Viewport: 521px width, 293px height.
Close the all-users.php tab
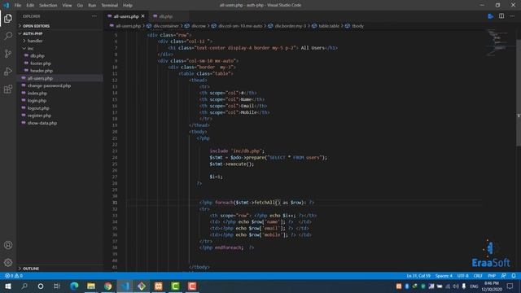[143, 16]
